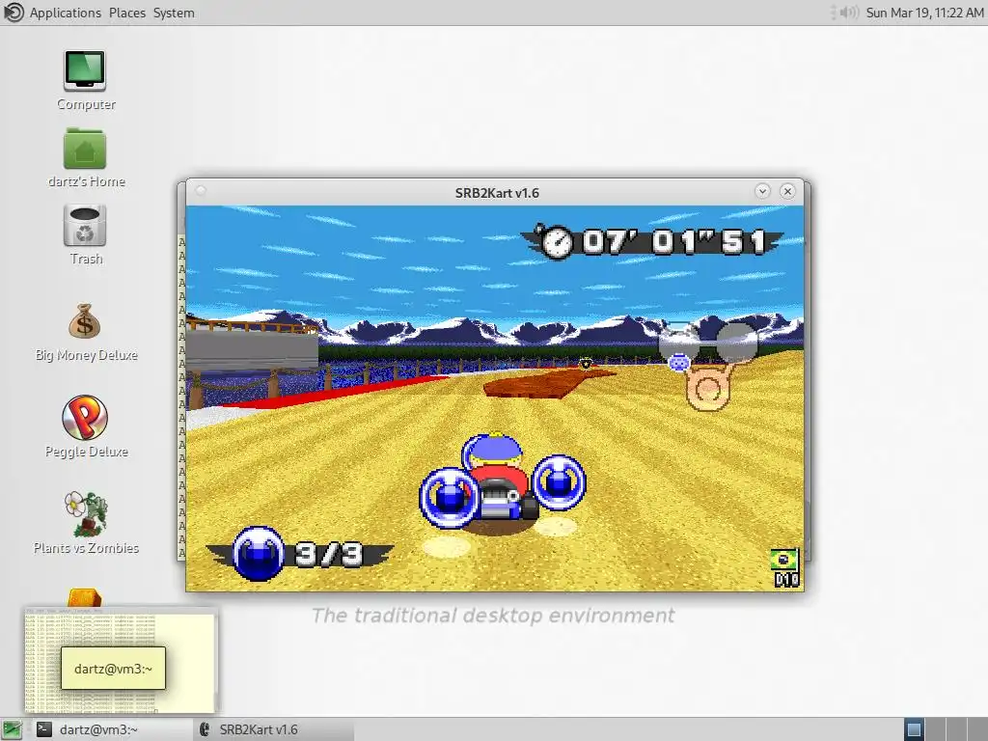Click the right blue orbiting orb item
Viewport: 988px width, 741px height.
tap(559, 481)
